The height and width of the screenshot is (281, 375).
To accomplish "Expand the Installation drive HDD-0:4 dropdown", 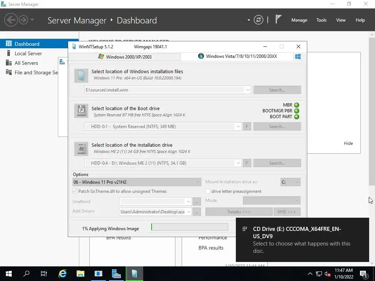I will click(x=238, y=163).
